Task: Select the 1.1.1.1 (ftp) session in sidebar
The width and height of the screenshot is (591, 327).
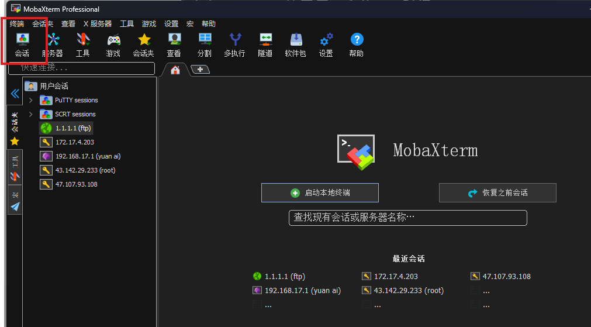Action: coord(66,128)
